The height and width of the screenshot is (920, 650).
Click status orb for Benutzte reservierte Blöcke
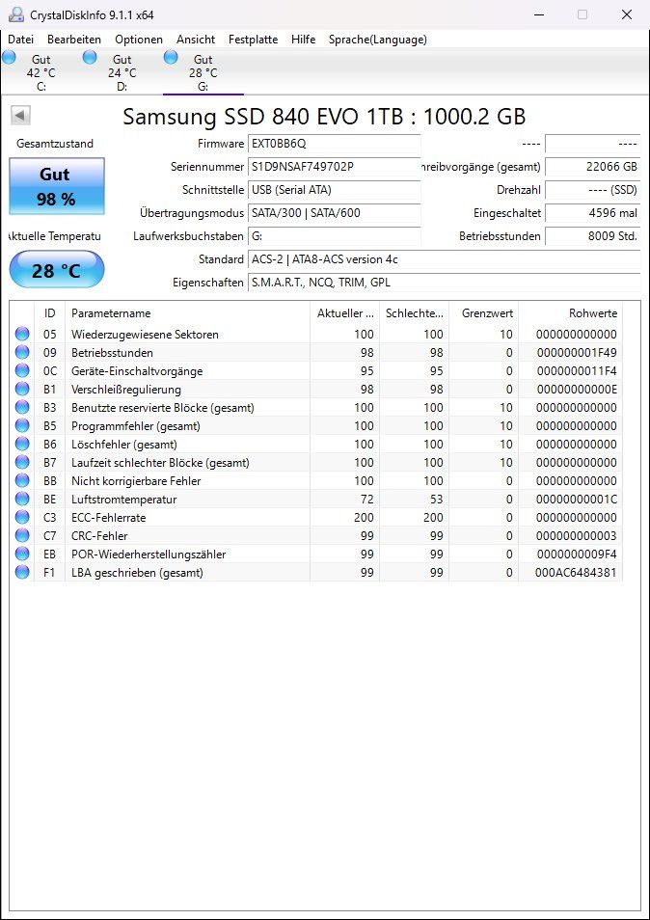coord(22,407)
